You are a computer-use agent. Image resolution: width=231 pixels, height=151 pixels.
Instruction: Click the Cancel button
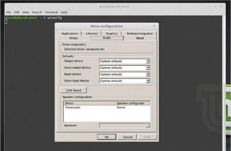(127, 137)
